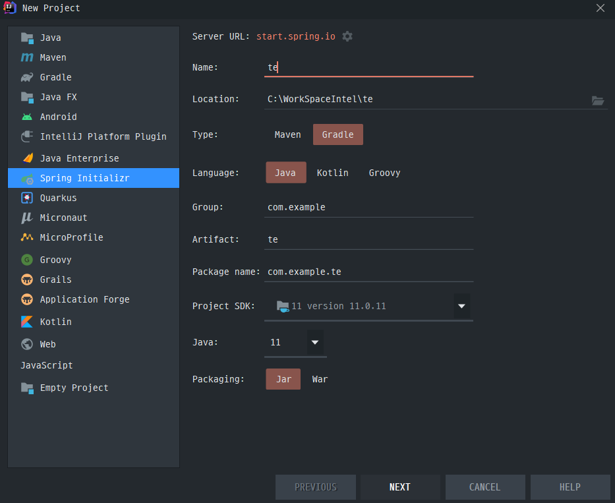The width and height of the screenshot is (615, 503).
Task: Click the Grails icon
Action: click(x=27, y=280)
